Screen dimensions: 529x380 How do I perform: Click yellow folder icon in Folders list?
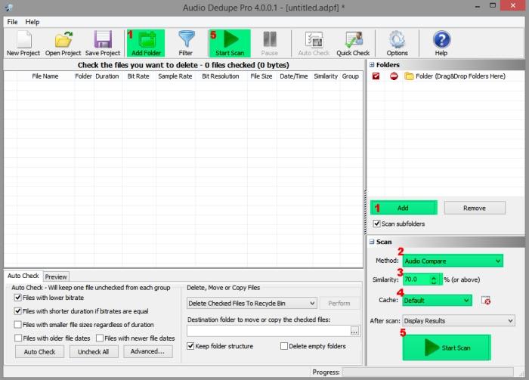point(410,76)
